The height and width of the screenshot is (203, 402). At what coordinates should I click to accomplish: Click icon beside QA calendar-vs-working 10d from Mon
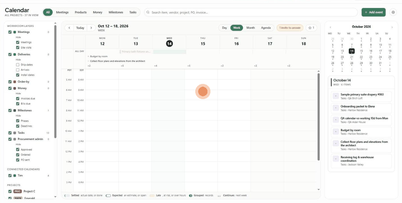336,120
